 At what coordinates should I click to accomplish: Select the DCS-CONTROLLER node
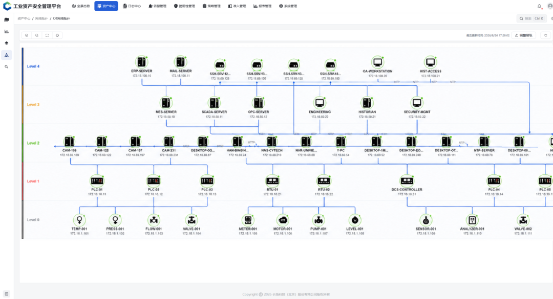(x=407, y=180)
